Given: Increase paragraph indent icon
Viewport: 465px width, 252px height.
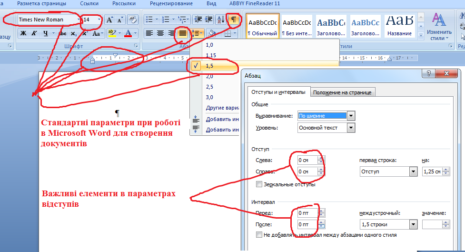Looking at the screenshot, I should 209,20.
